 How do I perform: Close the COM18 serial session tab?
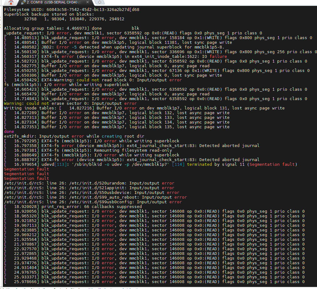pyautogui.click(x=87, y=2)
